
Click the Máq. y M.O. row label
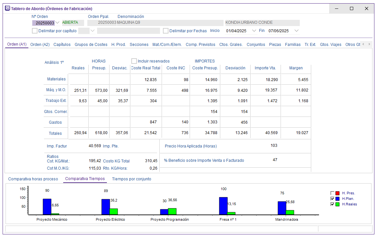[56, 90]
